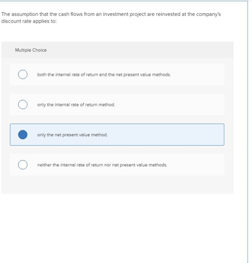Click the gray header bar beside 'Multiple Choice'

[x=134, y=50]
